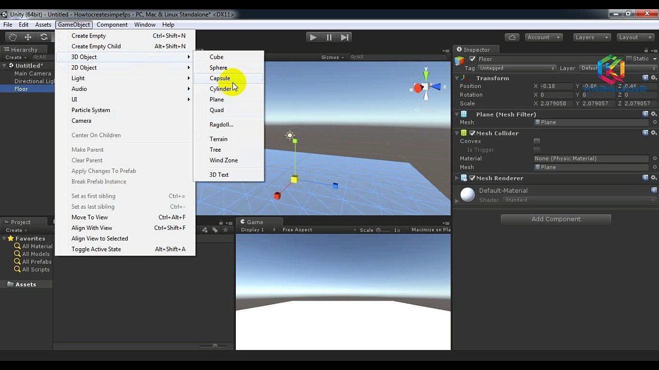Open Mesh Collider Material object picker circle
The image size is (659, 370).
point(655,158)
